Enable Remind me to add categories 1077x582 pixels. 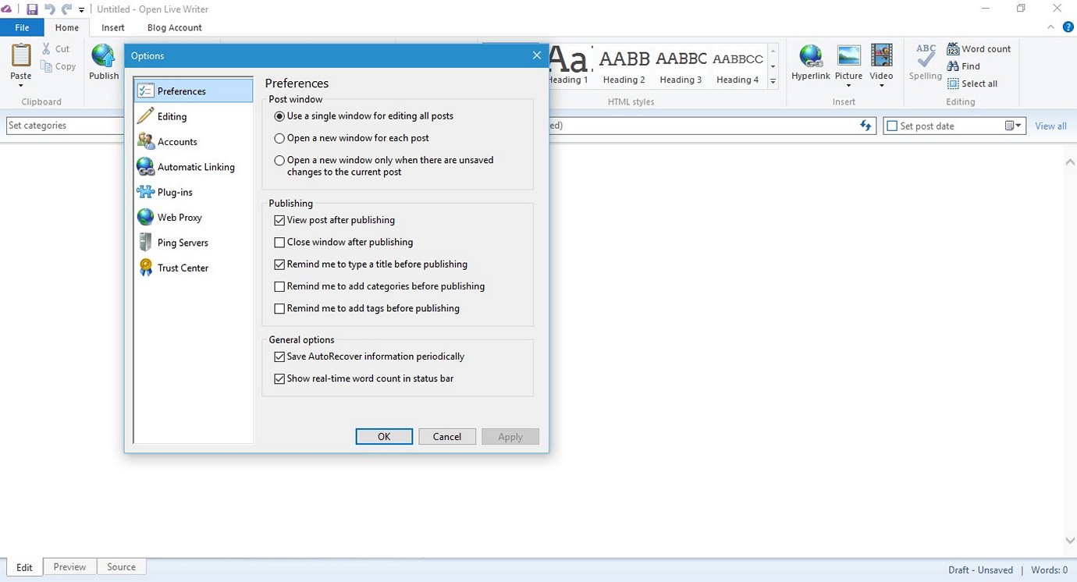click(279, 287)
